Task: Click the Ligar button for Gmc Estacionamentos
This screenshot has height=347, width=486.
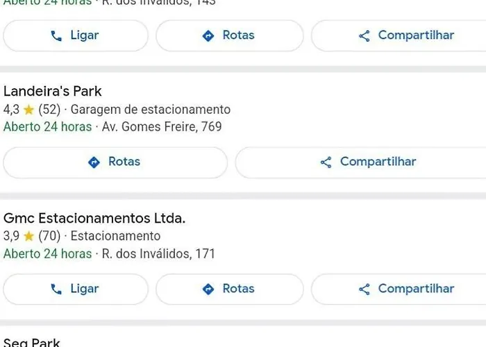Action: pyautogui.click(x=76, y=289)
